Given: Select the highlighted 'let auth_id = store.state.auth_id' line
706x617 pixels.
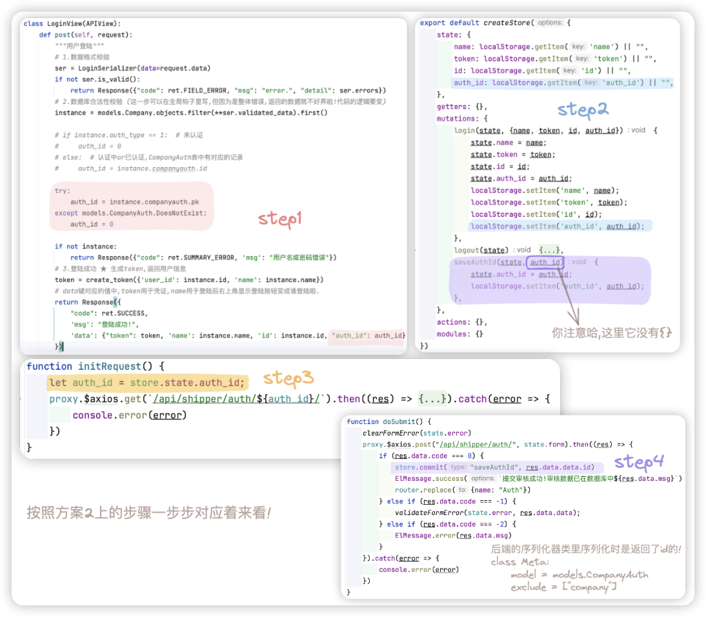Looking at the screenshot, I should click(147, 383).
